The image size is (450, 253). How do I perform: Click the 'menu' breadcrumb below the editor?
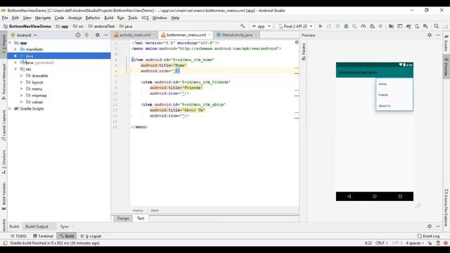click(x=138, y=211)
